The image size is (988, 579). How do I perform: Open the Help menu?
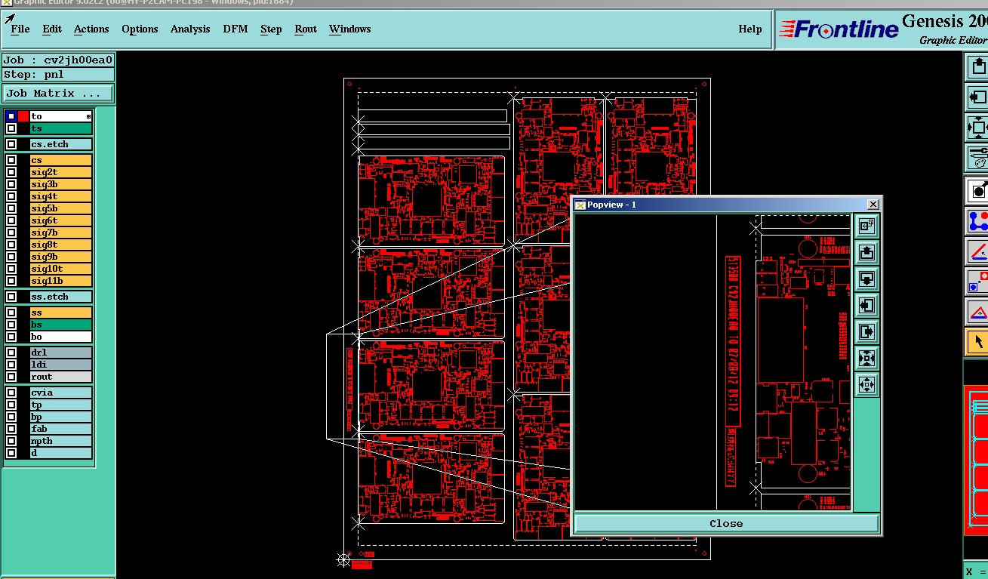750,29
